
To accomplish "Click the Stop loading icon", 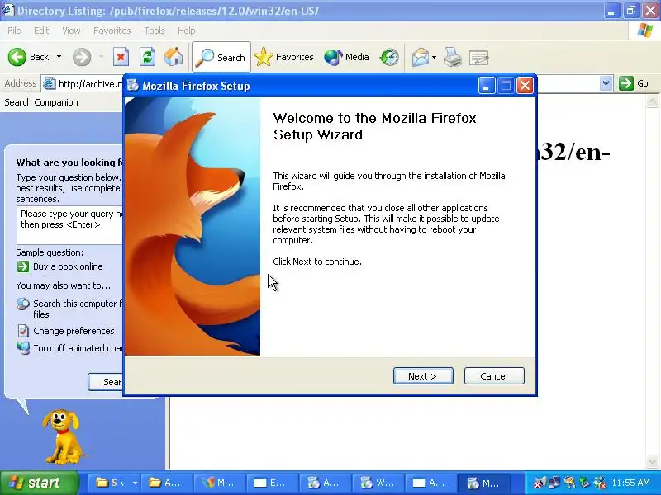I will click(x=121, y=57).
